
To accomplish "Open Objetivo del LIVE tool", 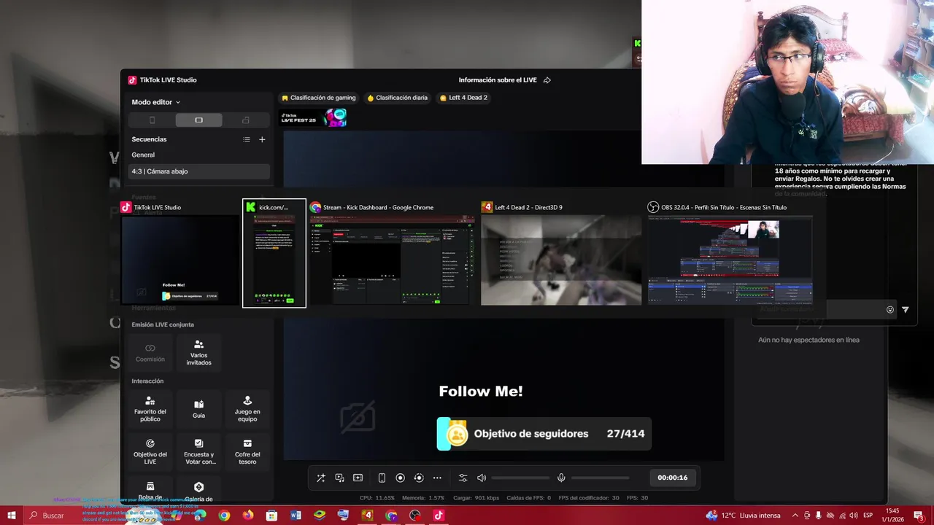I will tap(150, 452).
